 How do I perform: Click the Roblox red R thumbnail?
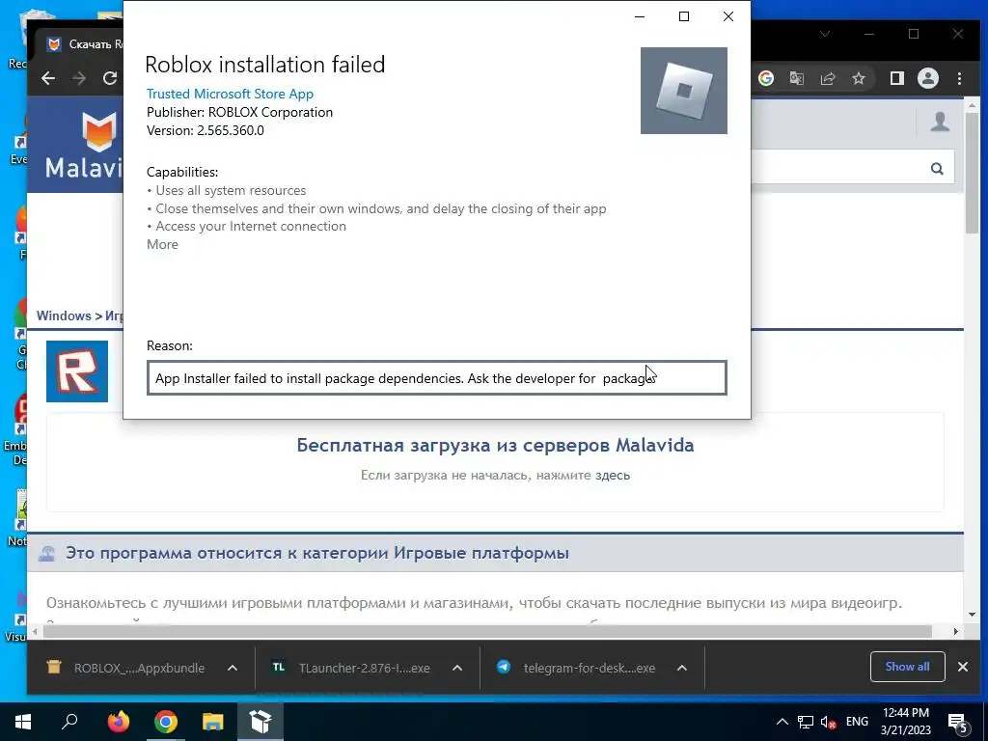point(77,371)
